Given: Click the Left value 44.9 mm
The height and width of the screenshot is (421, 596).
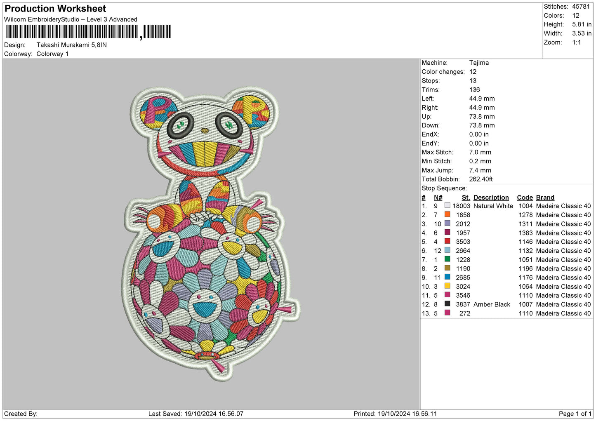Looking at the screenshot, I should tap(482, 99).
